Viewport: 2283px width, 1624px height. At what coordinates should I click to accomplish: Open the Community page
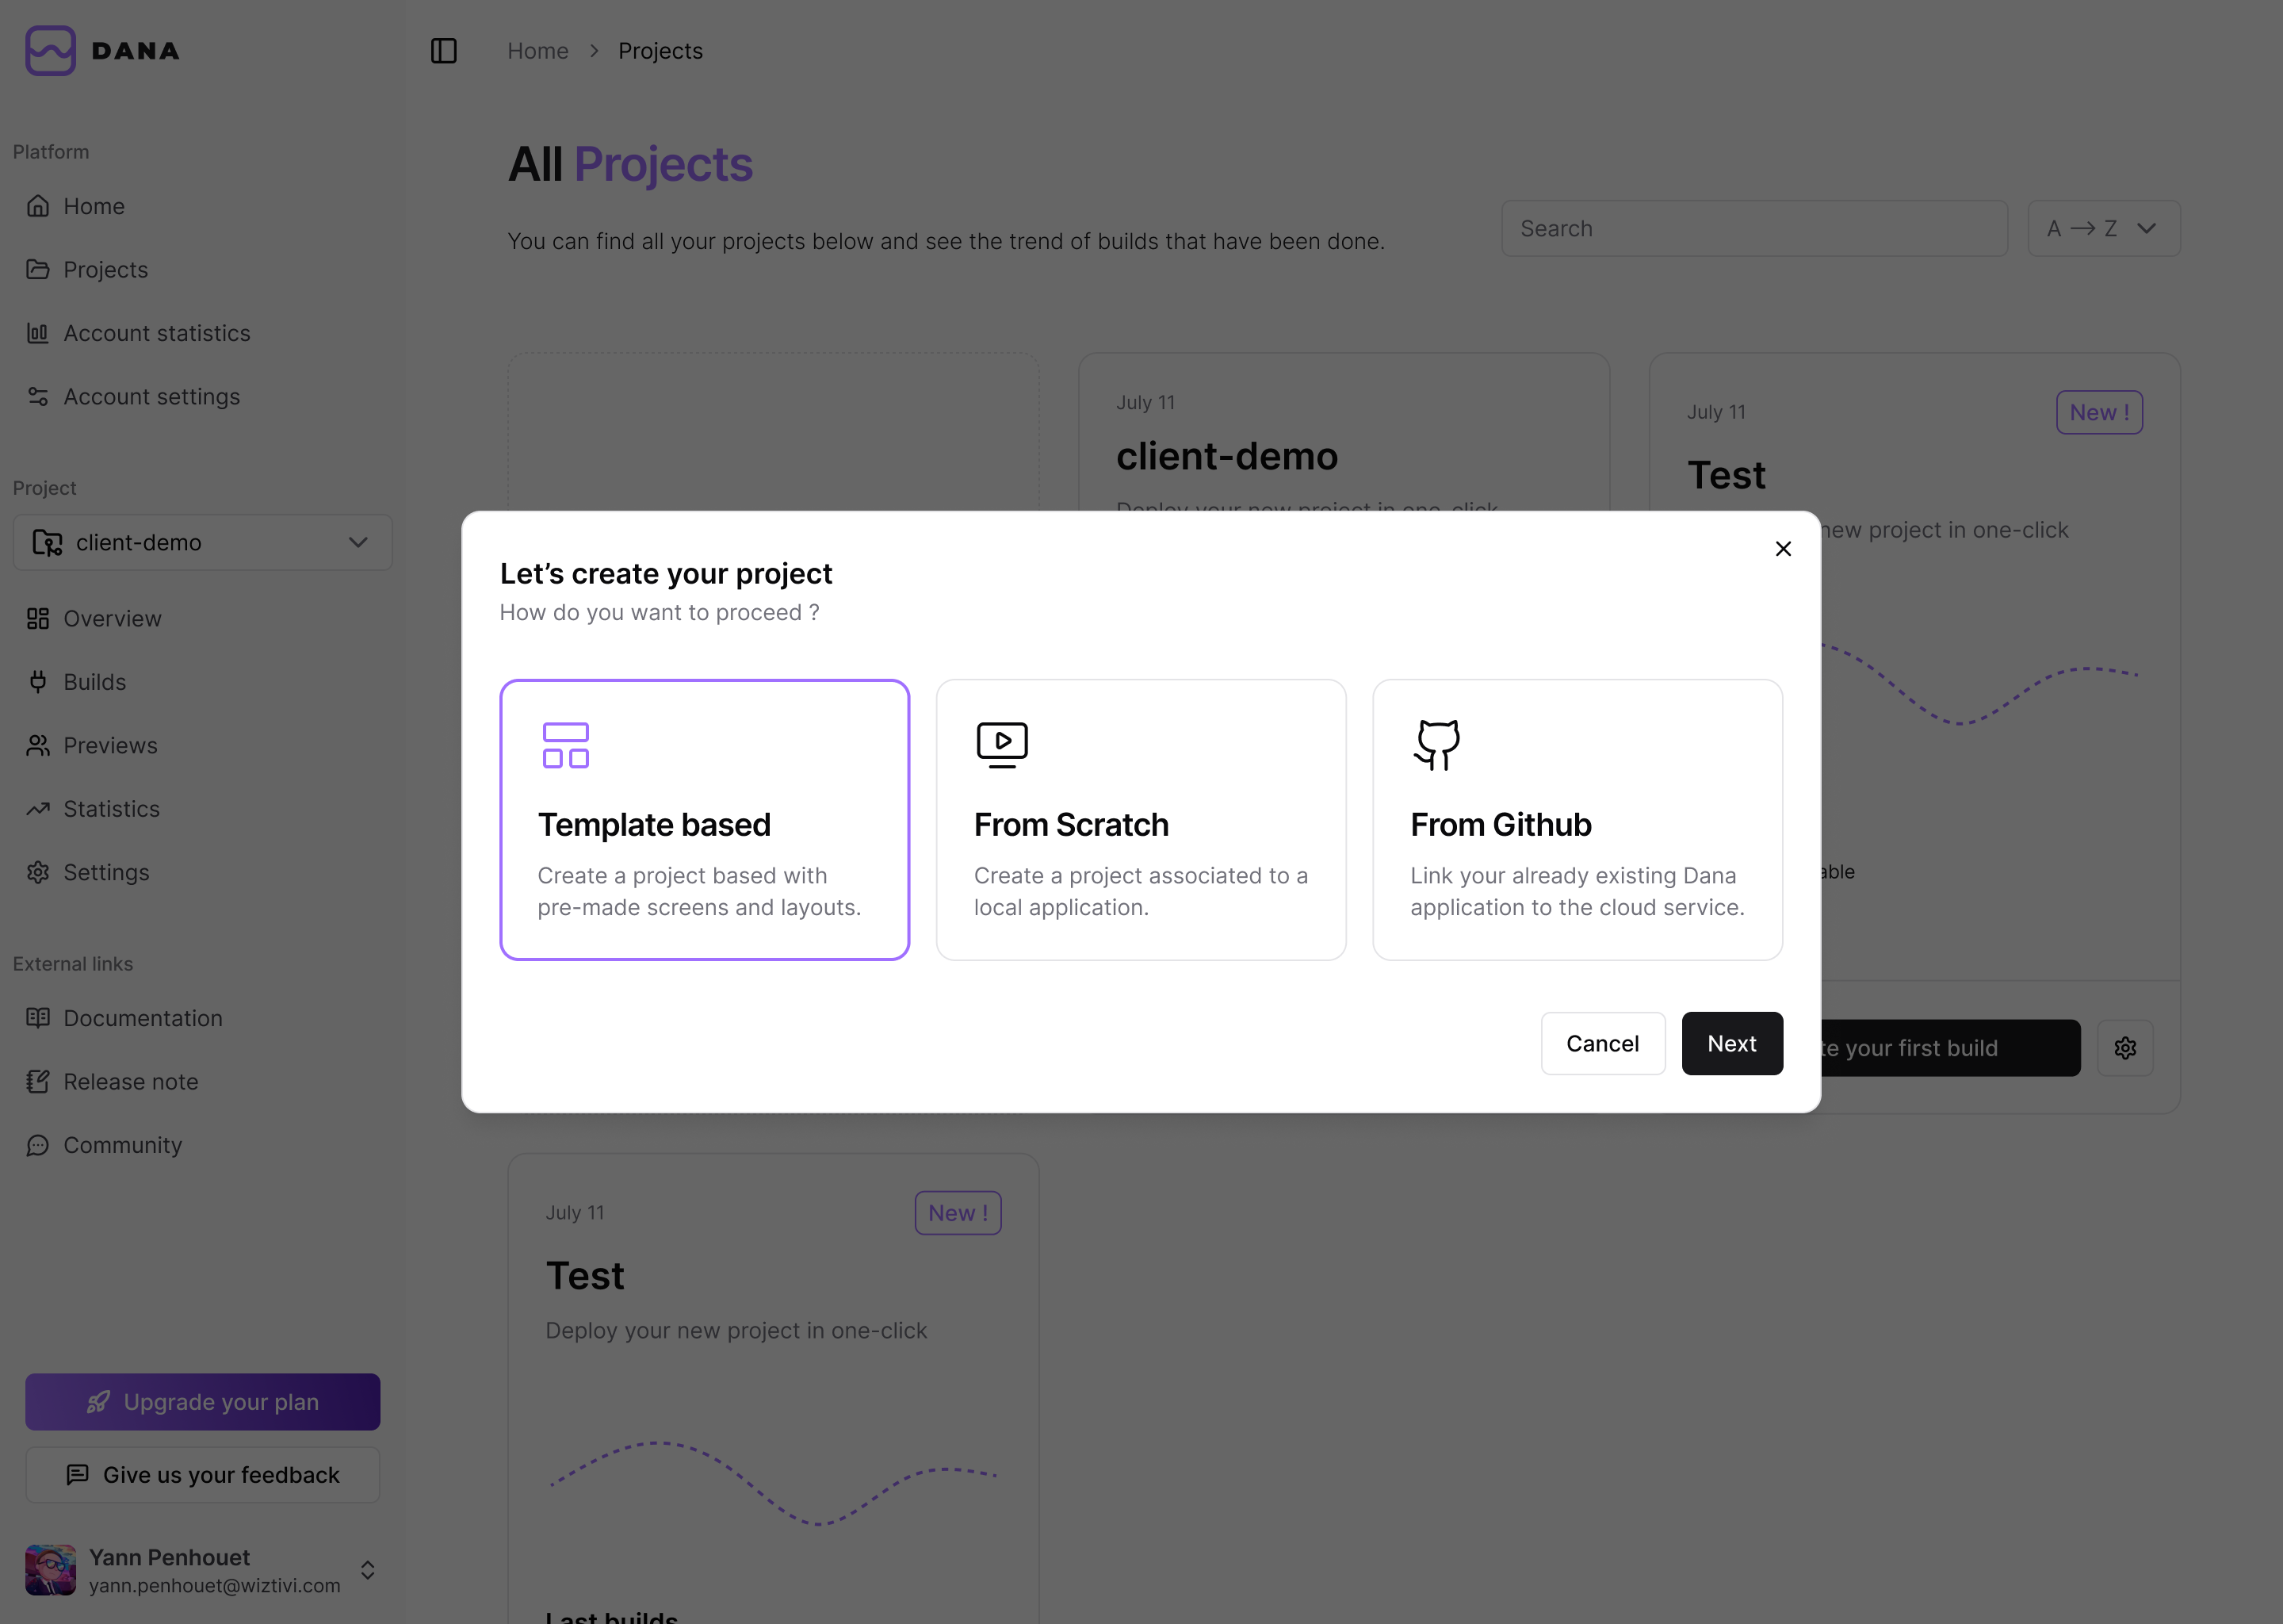click(x=122, y=1144)
